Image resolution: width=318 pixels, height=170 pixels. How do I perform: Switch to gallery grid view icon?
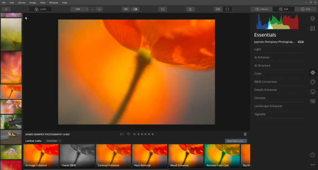pyautogui.click(x=218, y=9)
